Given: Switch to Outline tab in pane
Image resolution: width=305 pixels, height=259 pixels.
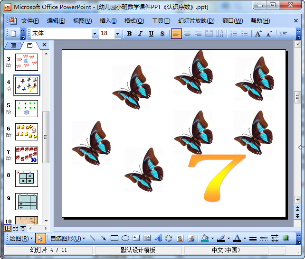Looking at the screenshot, I should (13, 45).
